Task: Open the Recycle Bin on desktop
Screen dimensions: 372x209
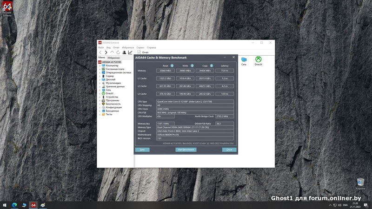Action: coord(360,182)
